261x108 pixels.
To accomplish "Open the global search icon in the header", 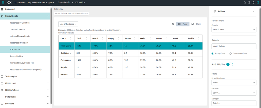I will point(245,2).
